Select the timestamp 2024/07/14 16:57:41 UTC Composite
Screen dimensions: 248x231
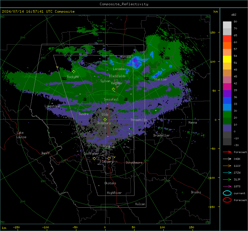tap(38, 12)
